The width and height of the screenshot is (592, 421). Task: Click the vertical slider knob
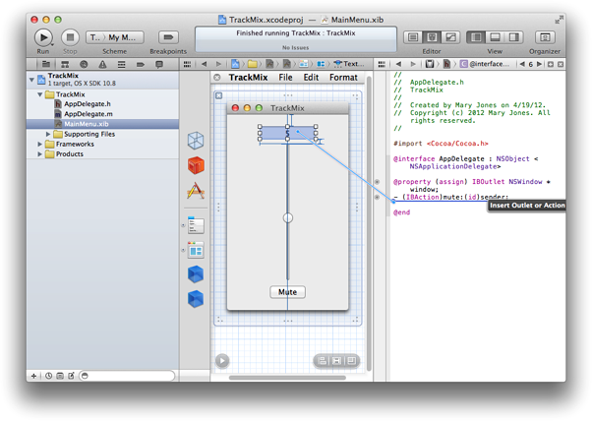coord(288,217)
